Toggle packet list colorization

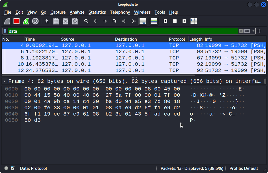[x=154, y=21]
